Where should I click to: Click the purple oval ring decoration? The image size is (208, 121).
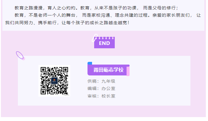[x=20, y=55]
